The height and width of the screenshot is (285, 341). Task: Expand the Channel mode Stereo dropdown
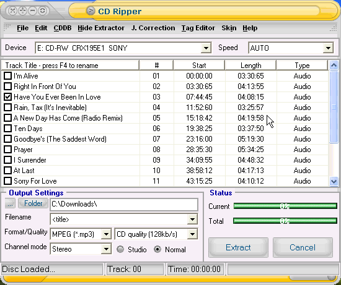106,249
